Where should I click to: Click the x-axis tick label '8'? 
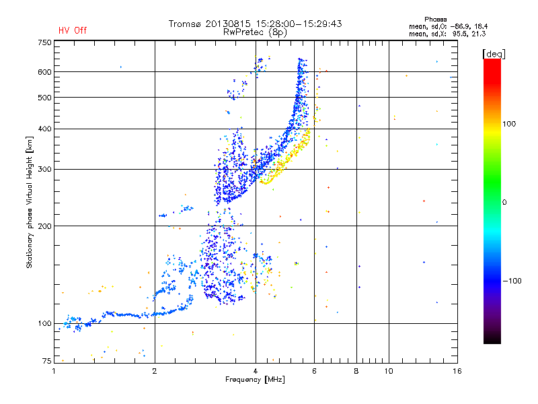pyautogui.click(x=356, y=371)
